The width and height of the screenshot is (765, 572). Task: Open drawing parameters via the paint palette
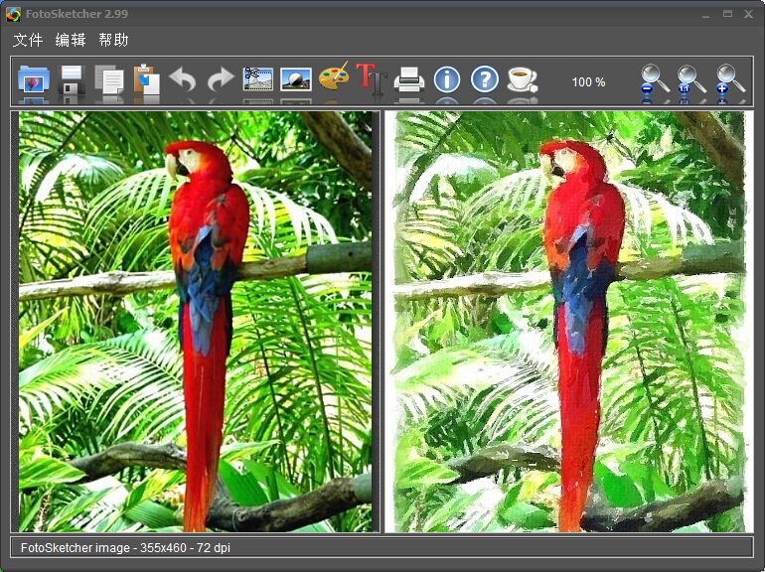click(334, 77)
